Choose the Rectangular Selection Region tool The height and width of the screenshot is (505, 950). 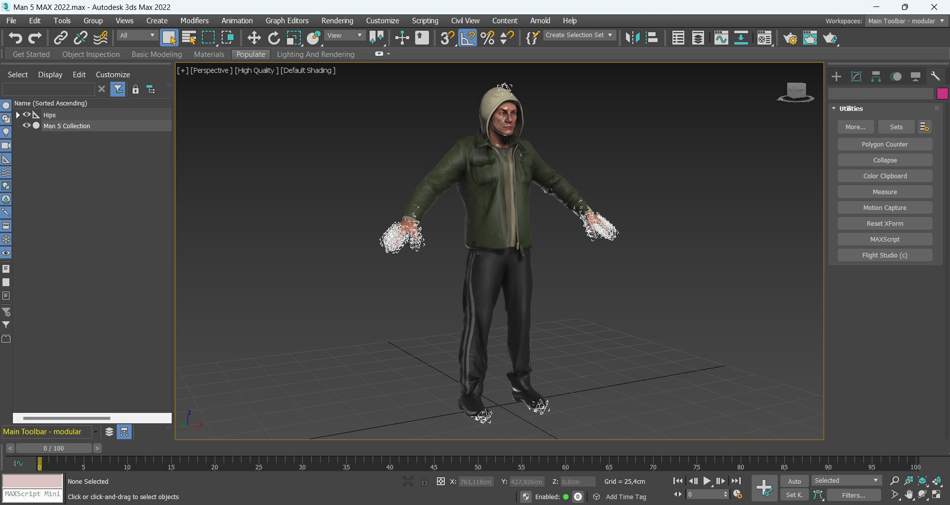pos(208,38)
